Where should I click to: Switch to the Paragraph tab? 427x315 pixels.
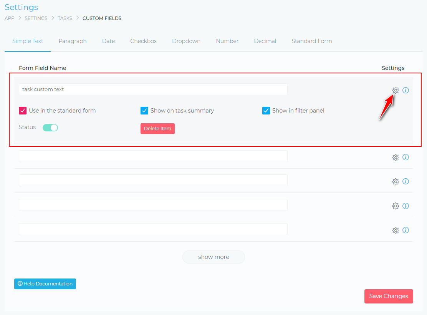(73, 41)
